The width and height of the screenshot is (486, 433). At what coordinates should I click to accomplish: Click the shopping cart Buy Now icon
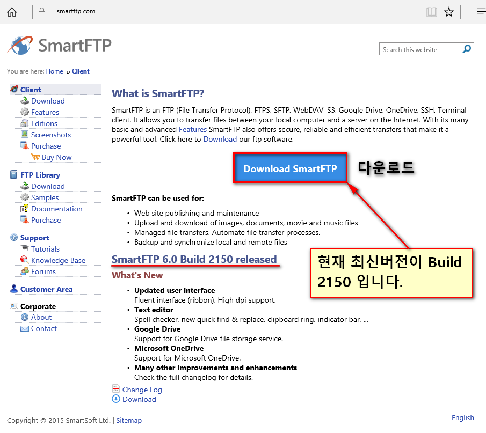(x=35, y=157)
